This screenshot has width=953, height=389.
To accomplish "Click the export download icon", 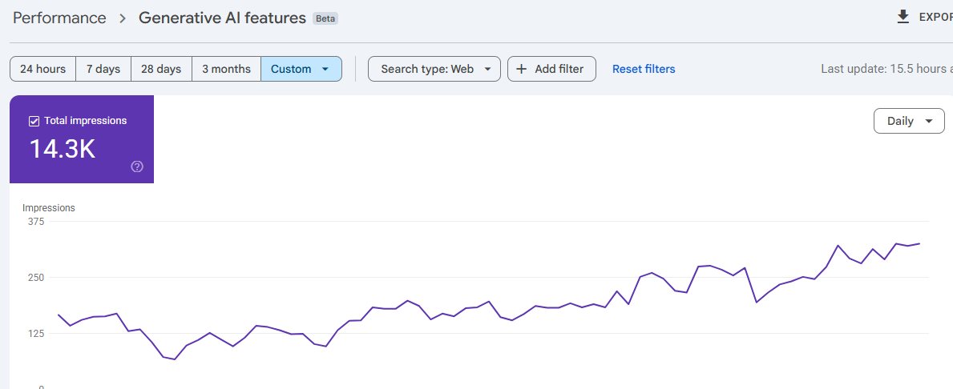I will pos(903,17).
